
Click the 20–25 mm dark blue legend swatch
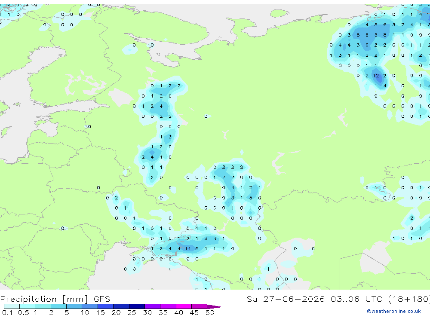121,306
